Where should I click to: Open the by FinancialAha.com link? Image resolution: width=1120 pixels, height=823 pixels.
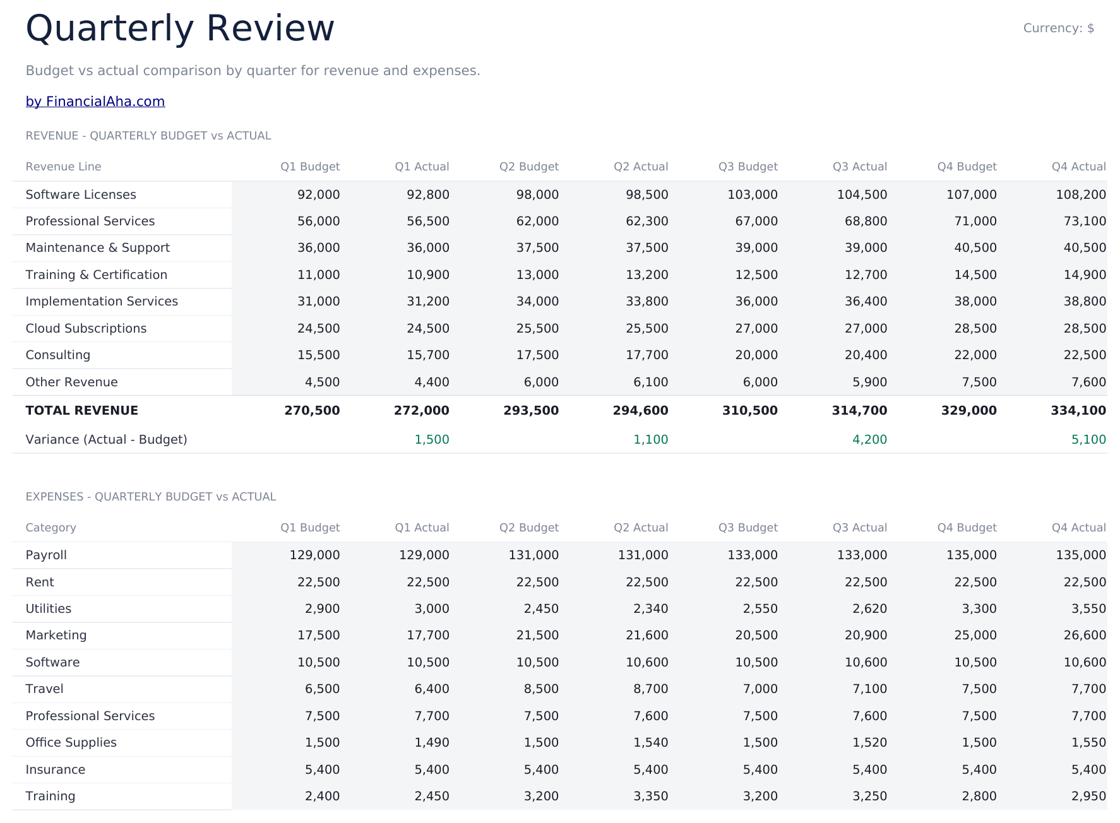click(x=95, y=102)
